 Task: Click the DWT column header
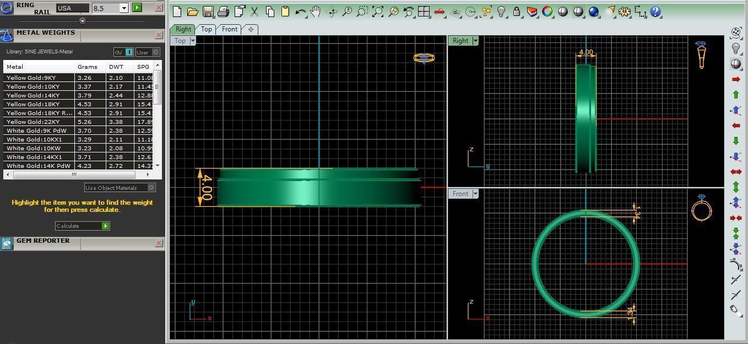[120, 67]
